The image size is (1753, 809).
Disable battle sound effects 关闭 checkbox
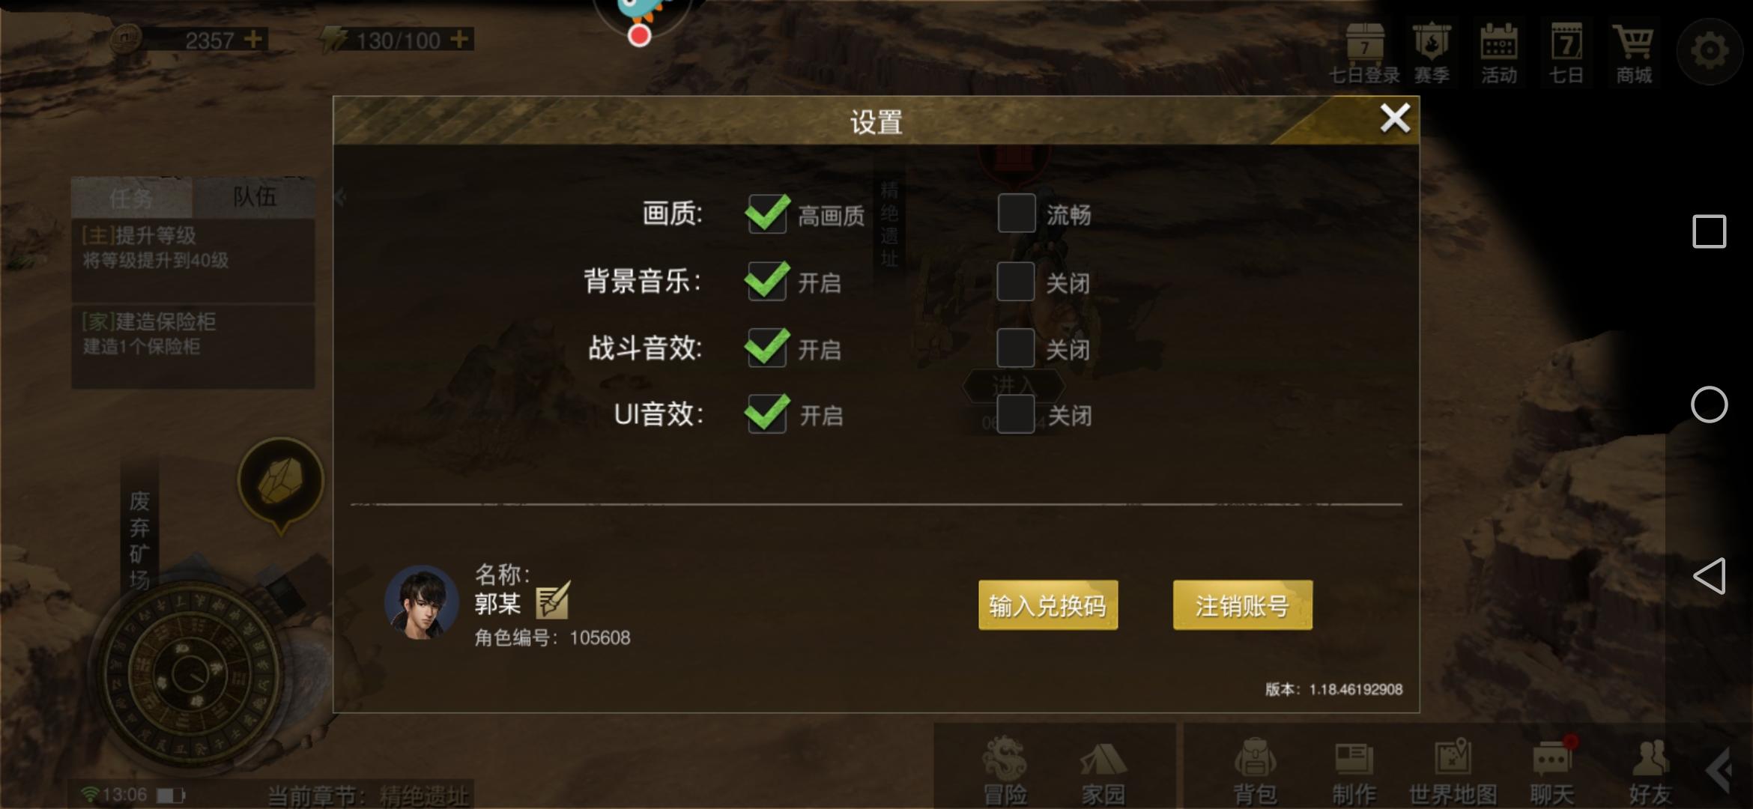1015,347
